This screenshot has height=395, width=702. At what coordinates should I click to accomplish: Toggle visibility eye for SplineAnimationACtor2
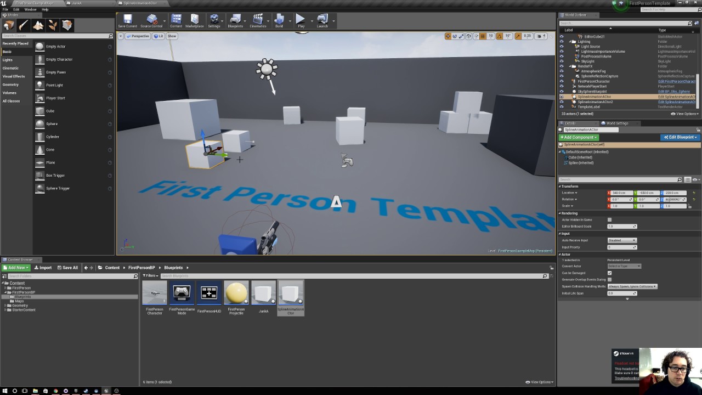[561, 102]
